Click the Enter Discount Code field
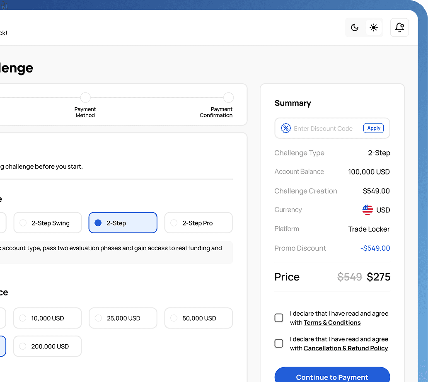428x382 pixels. (323, 128)
